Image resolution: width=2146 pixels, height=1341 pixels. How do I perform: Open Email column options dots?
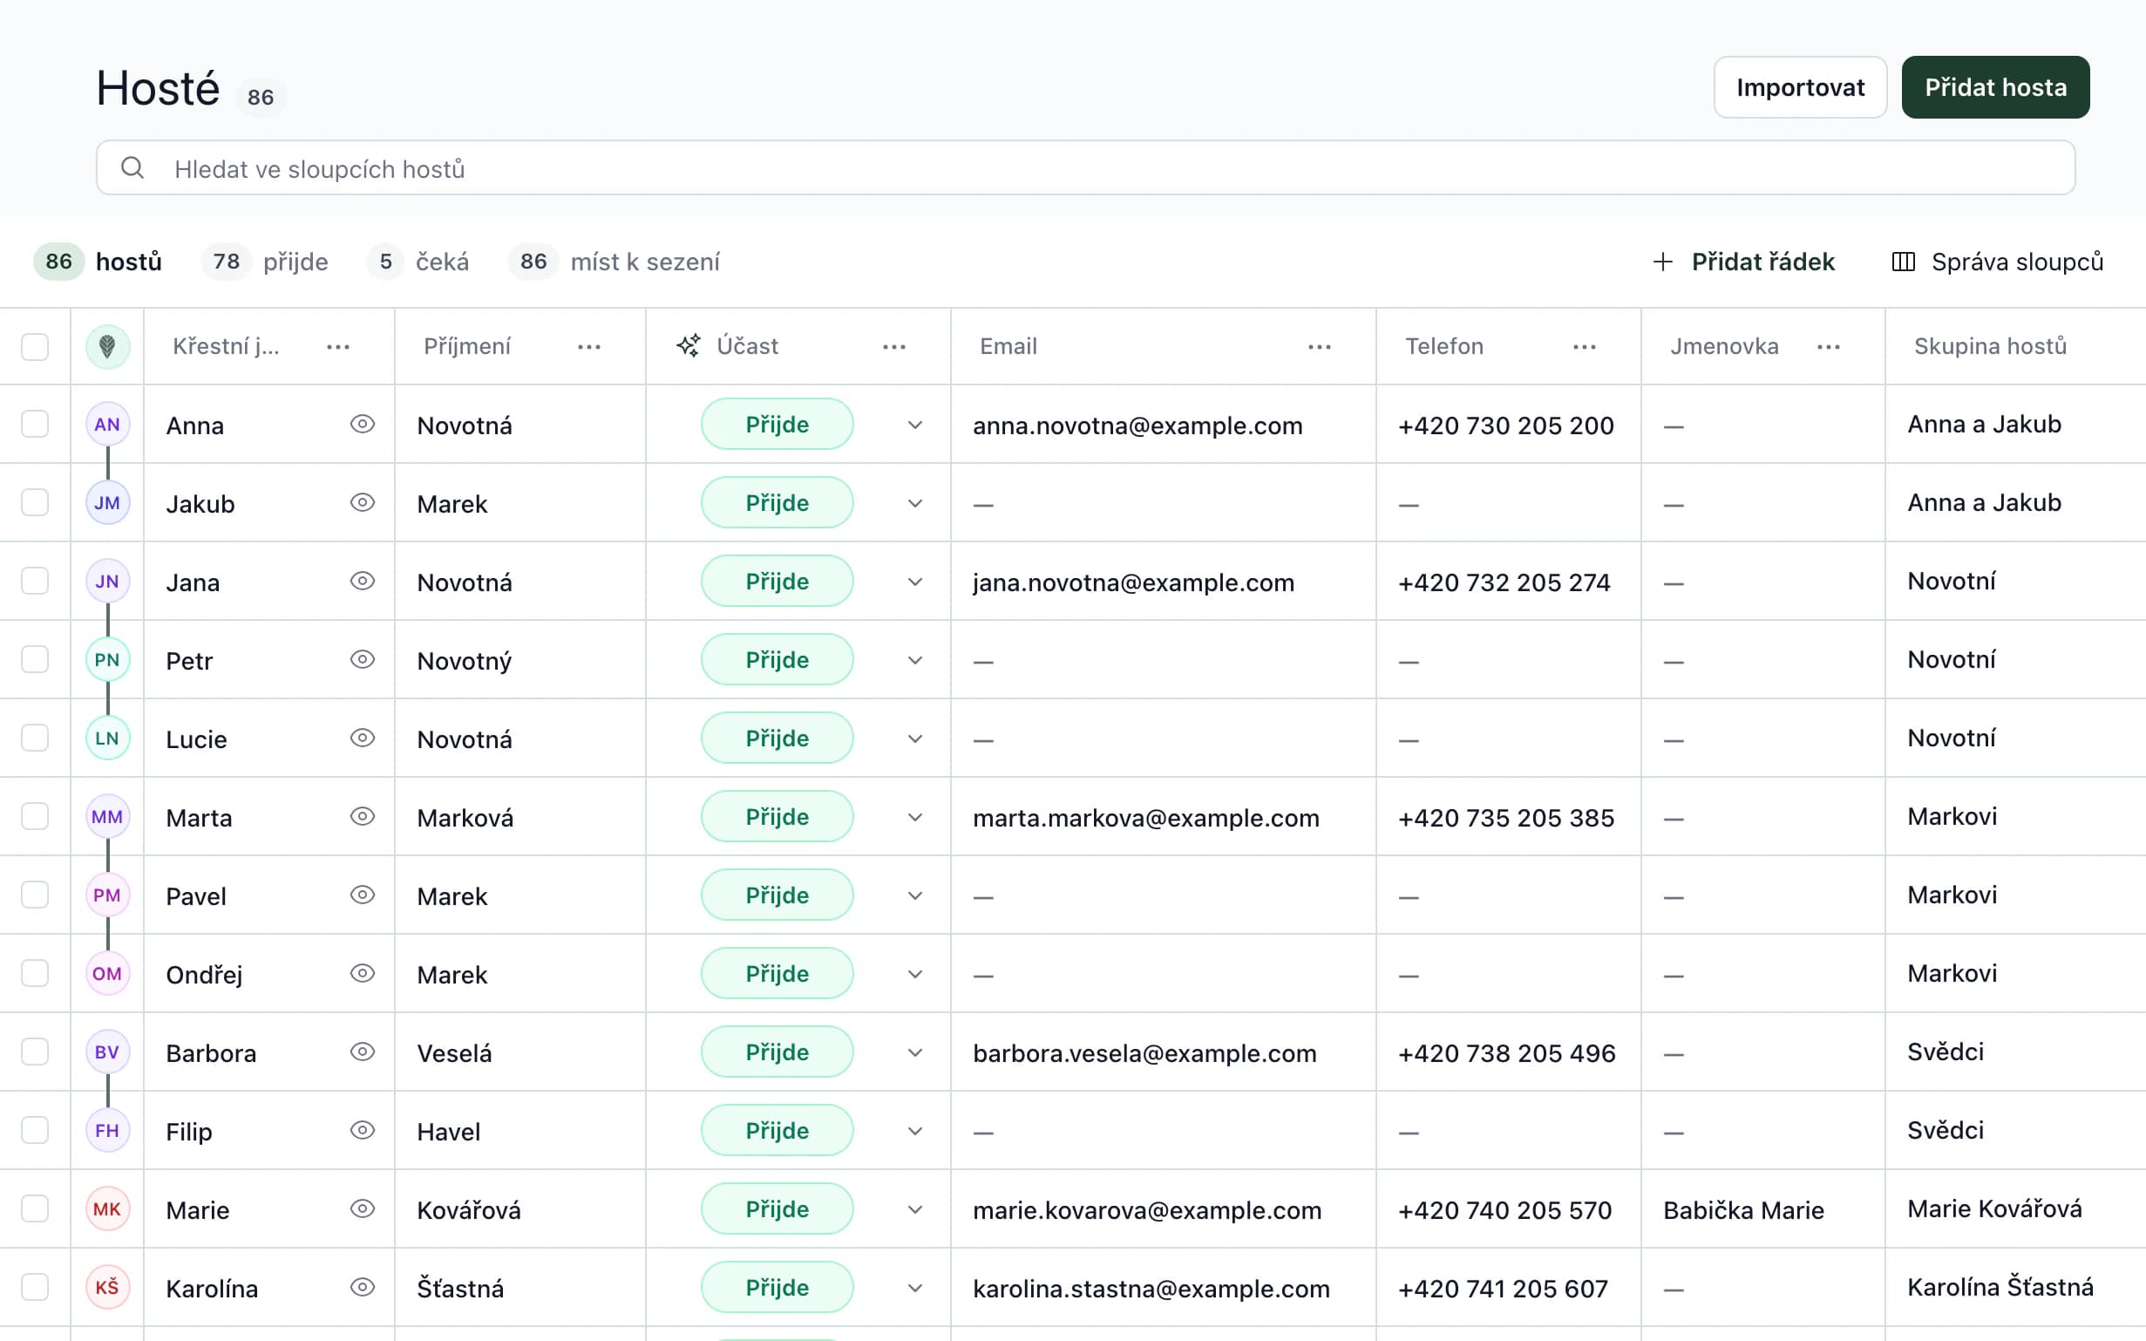point(1319,347)
